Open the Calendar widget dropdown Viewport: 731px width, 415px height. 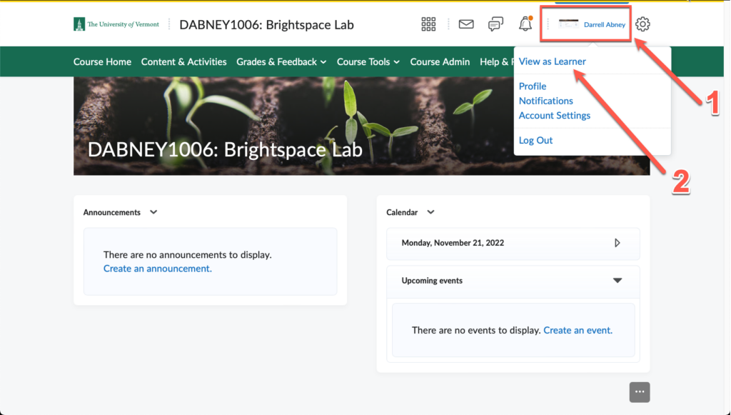430,212
